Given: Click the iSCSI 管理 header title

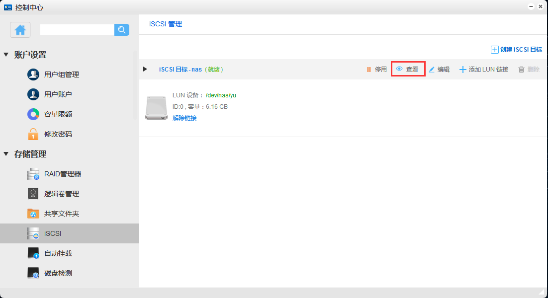Looking at the screenshot, I should click(166, 24).
